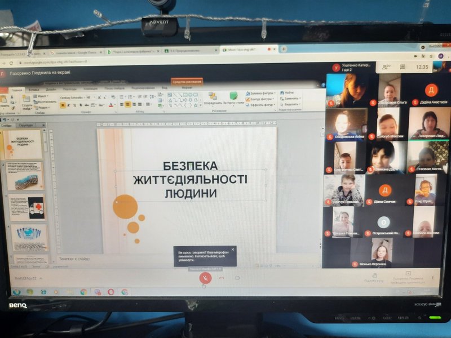Click the presentation status button by raise hand
This screenshot has height=338, width=451.
pos(408,278)
